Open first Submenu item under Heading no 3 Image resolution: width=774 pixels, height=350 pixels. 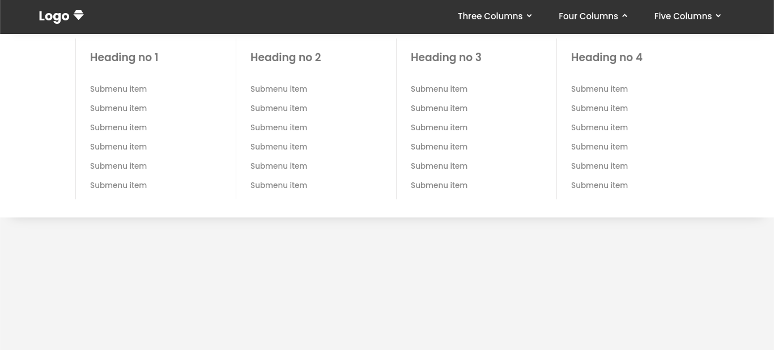(439, 89)
